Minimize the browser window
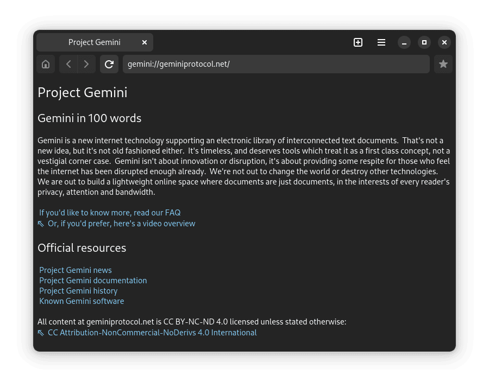Viewport: 489px width, 388px height. click(404, 42)
